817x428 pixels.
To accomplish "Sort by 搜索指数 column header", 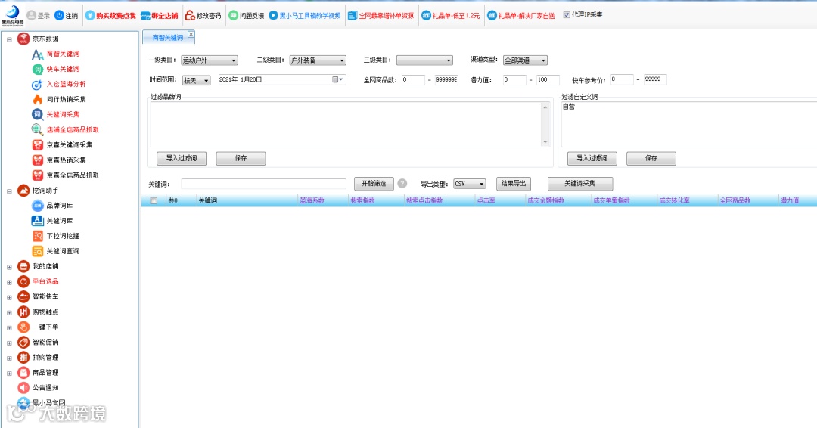I will [362, 200].
